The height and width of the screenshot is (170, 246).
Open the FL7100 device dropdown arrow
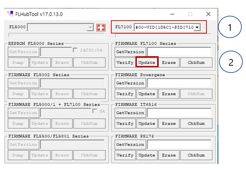(x=197, y=27)
